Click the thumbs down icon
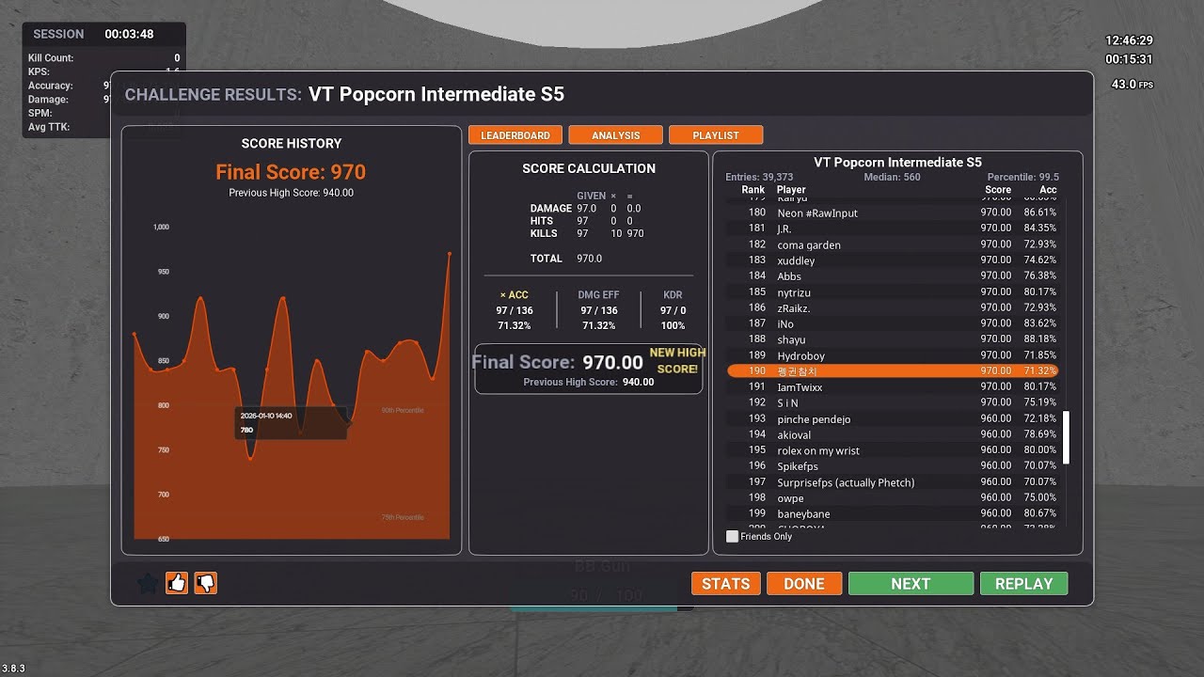The width and height of the screenshot is (1204, 677). pos(205,583)
